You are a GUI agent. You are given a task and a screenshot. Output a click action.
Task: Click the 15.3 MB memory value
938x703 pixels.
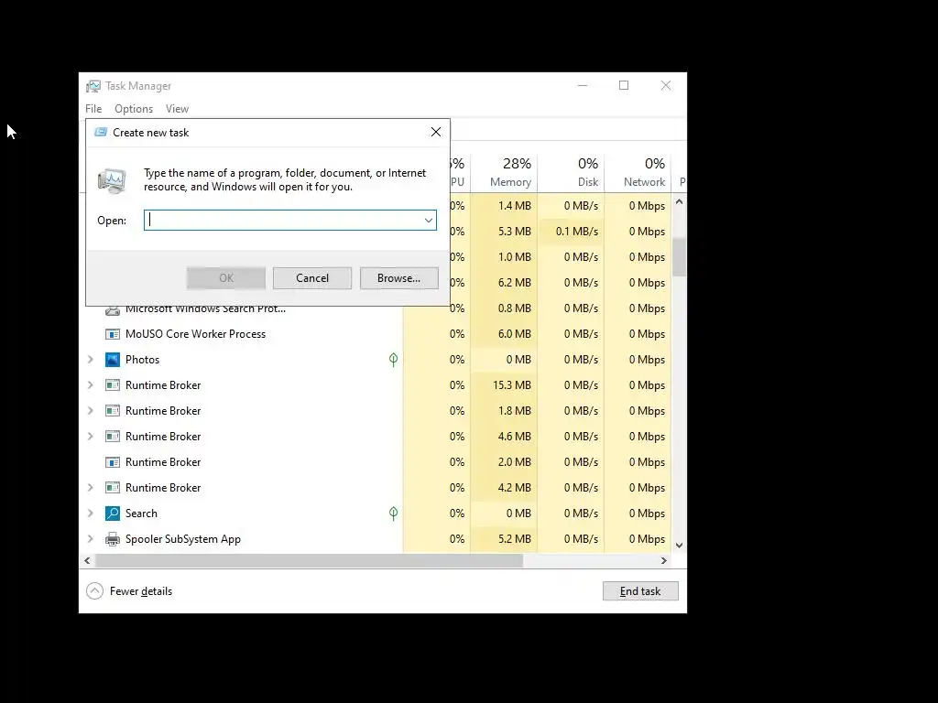pyautogui.click(x=512, y=385)
